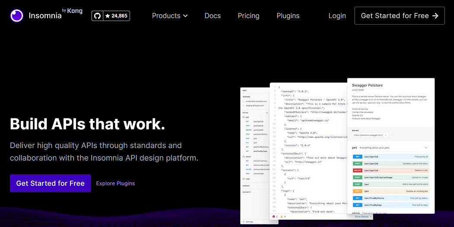Image resolution: width=454 pixels, height=227 pixels.
Task: Click the Find out more about Swagger link
Action: click(366, 118)
